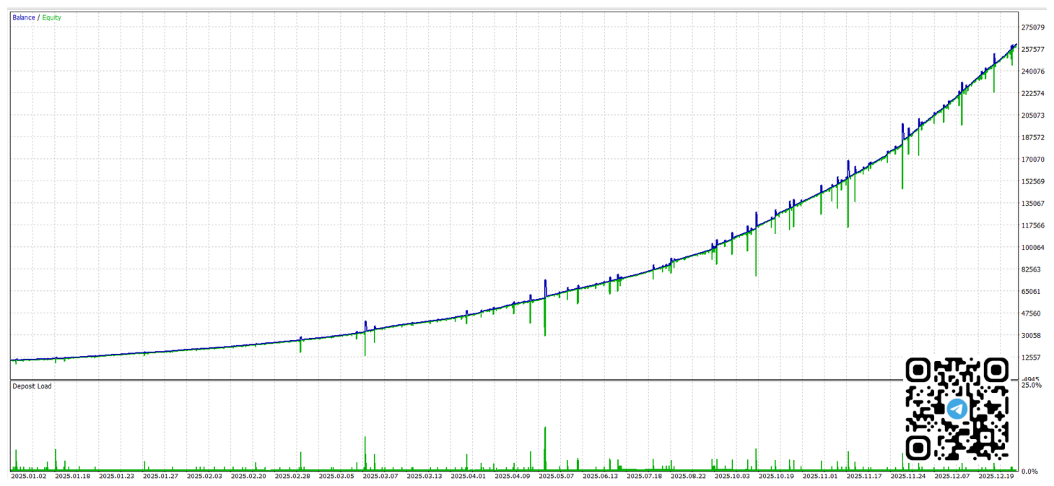The height and width of the screenshot is (486, 1054).
Task: Select the 275079 value on the price axis
Action: coord(1033,27)
